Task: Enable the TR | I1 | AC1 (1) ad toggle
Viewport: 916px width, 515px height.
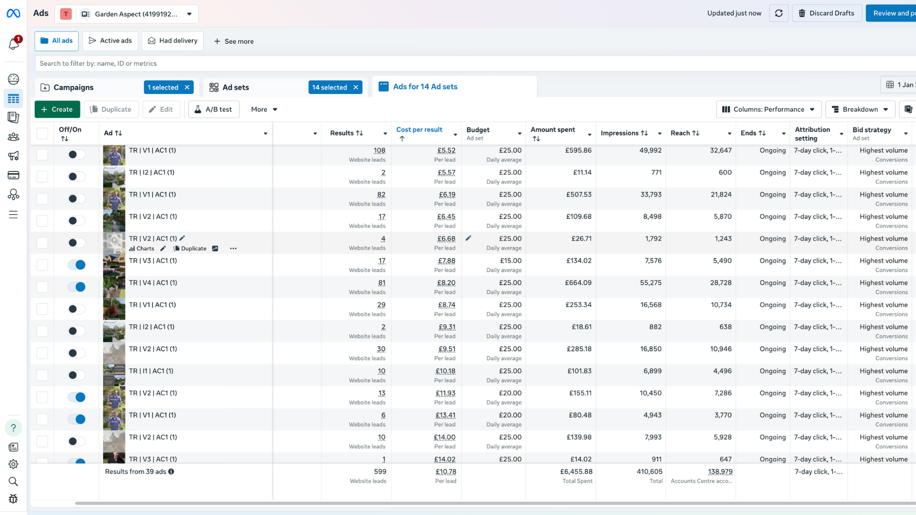Action: click(x=76, y=375)
